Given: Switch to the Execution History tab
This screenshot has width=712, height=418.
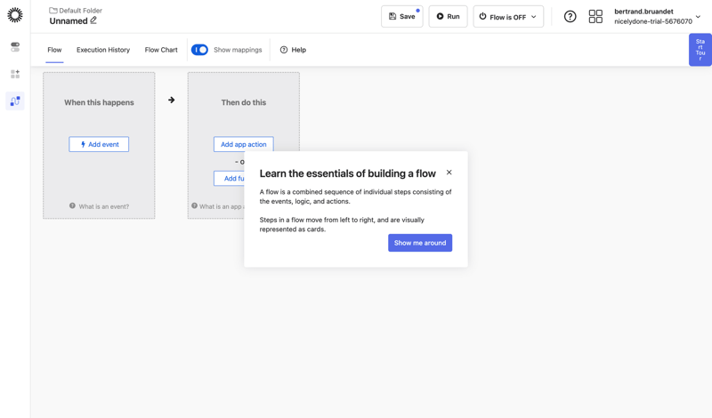Looking at the screenshot, I should point(103,50).
